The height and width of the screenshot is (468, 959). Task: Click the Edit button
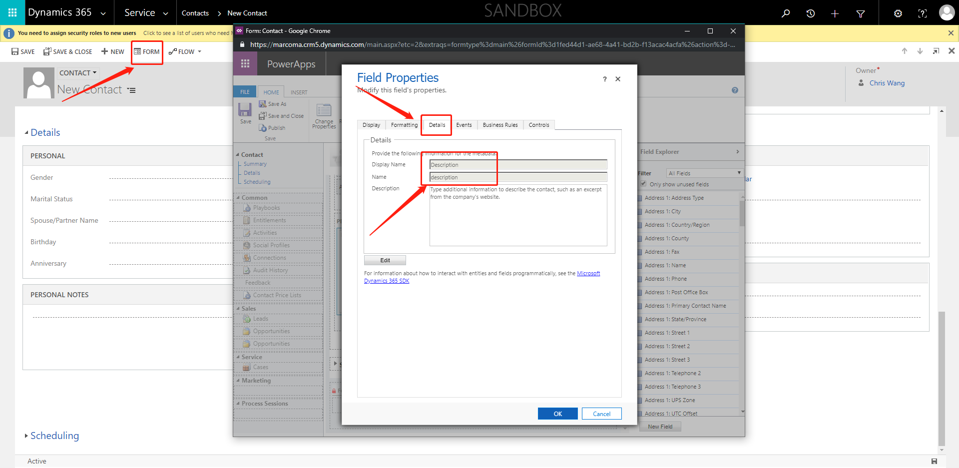click(x=385, y=260)
